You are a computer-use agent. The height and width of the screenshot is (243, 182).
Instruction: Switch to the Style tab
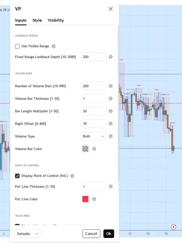pyautogui.click(x=37, y=20)
